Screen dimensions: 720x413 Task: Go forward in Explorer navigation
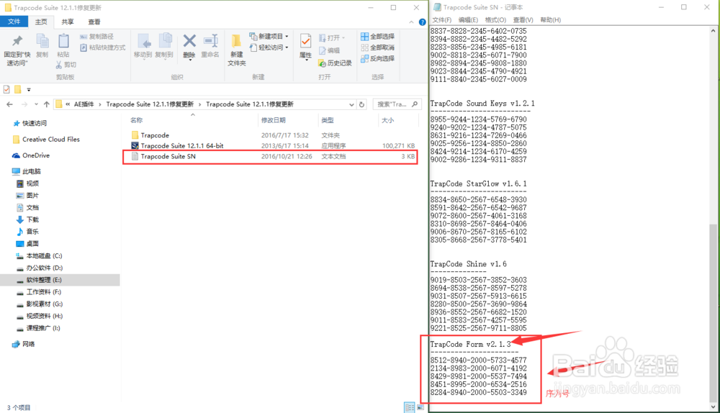tap(24, 104)
